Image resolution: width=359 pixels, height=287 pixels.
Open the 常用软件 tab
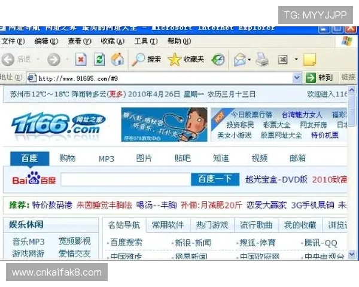[x=168, y=225]
